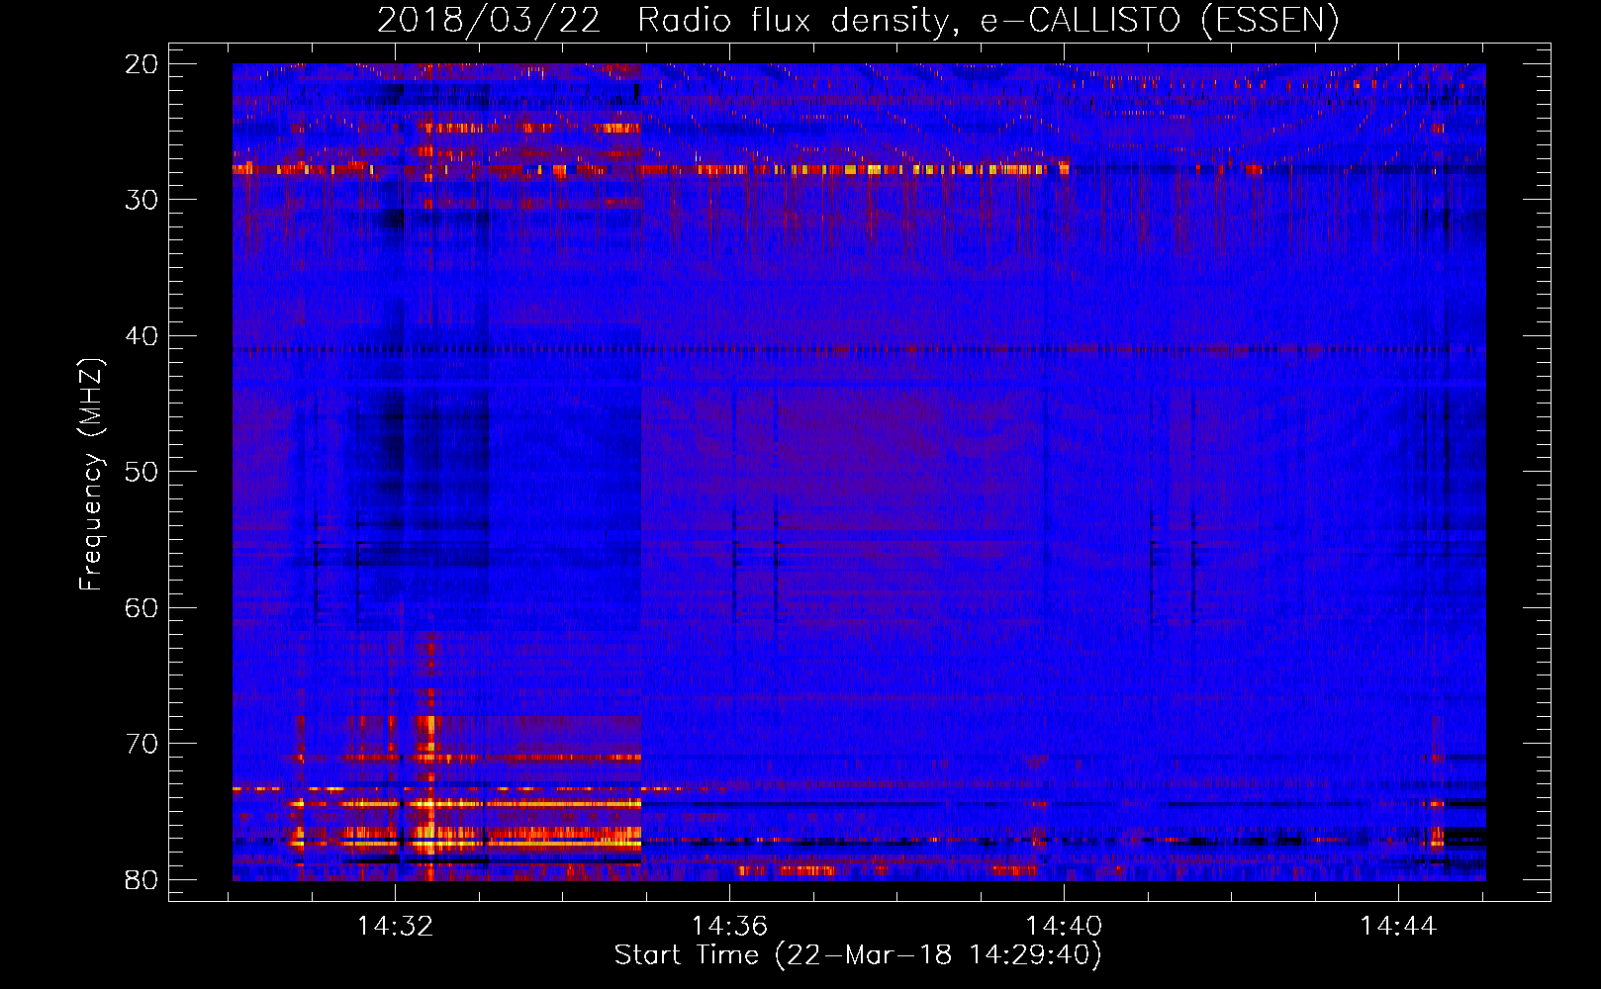Image resolution: width=1601 pixels, height=989 pixels.
Task: Click the 'Frequency (MHZ)' axis label
Action: tap(91, 475)
